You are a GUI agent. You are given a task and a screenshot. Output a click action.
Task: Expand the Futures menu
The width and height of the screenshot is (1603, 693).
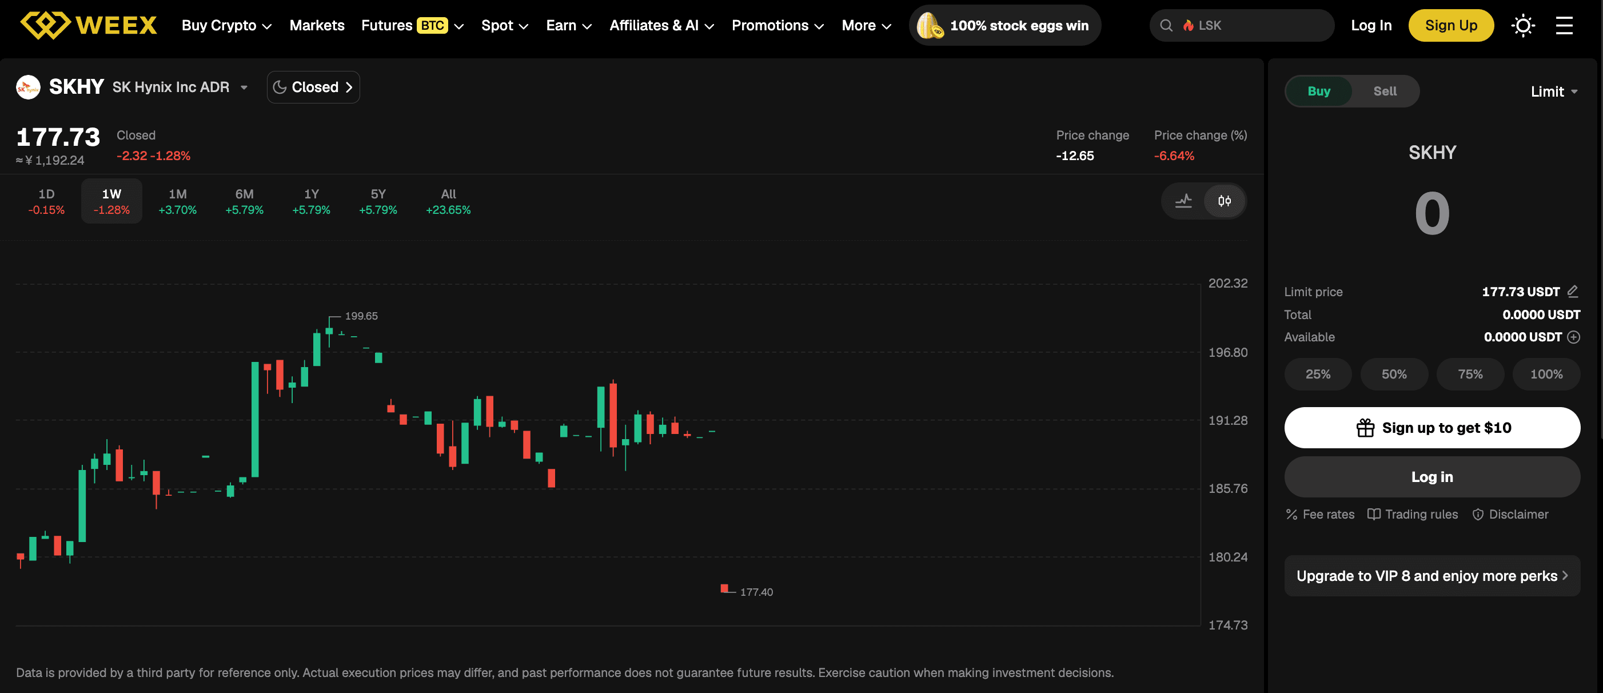(413, 26)
